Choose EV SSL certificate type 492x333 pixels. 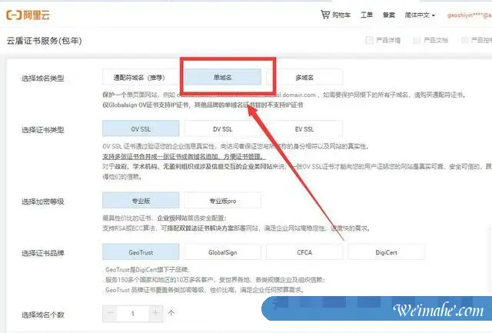tap(304, 128)
